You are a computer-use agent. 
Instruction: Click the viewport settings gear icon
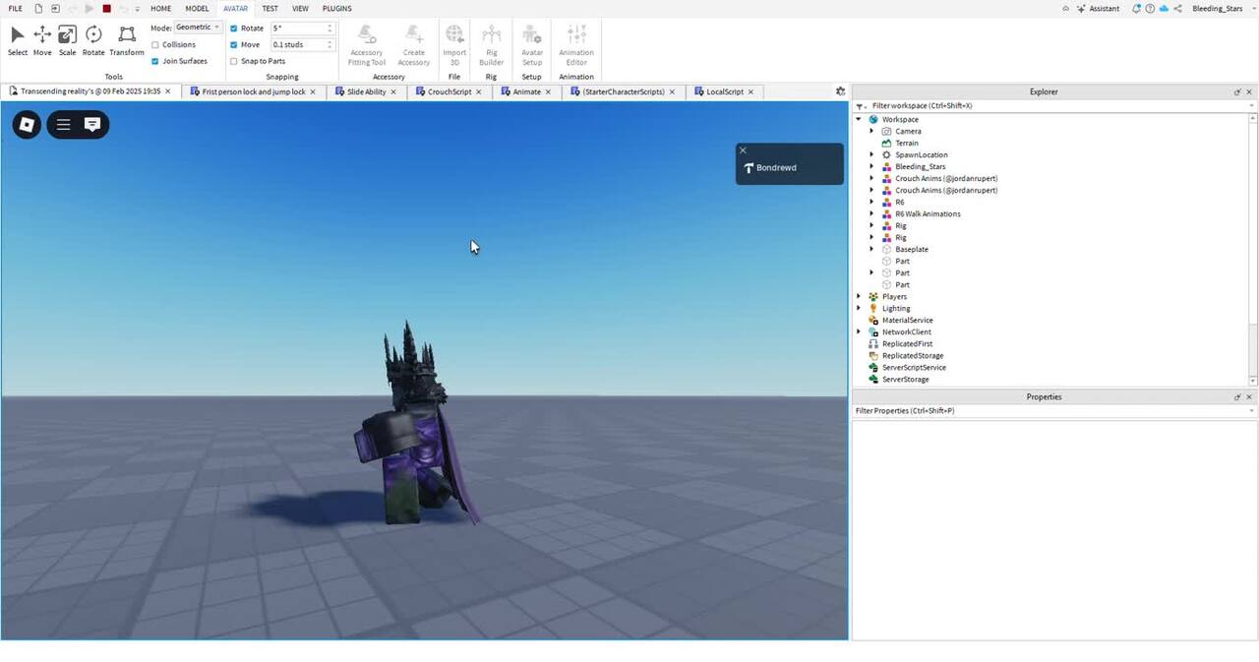(840, 91)
